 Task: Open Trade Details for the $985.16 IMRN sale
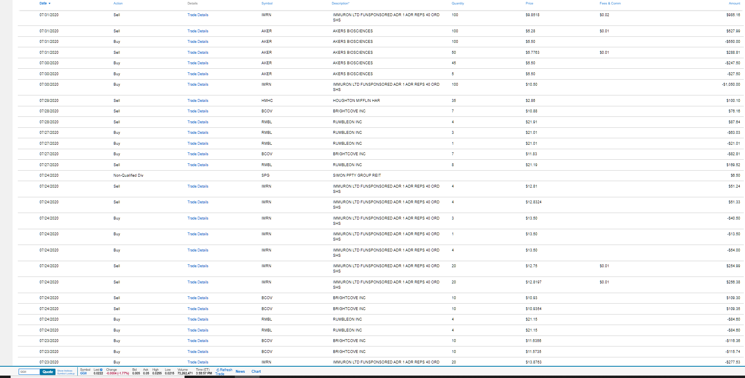pos(198,15)
